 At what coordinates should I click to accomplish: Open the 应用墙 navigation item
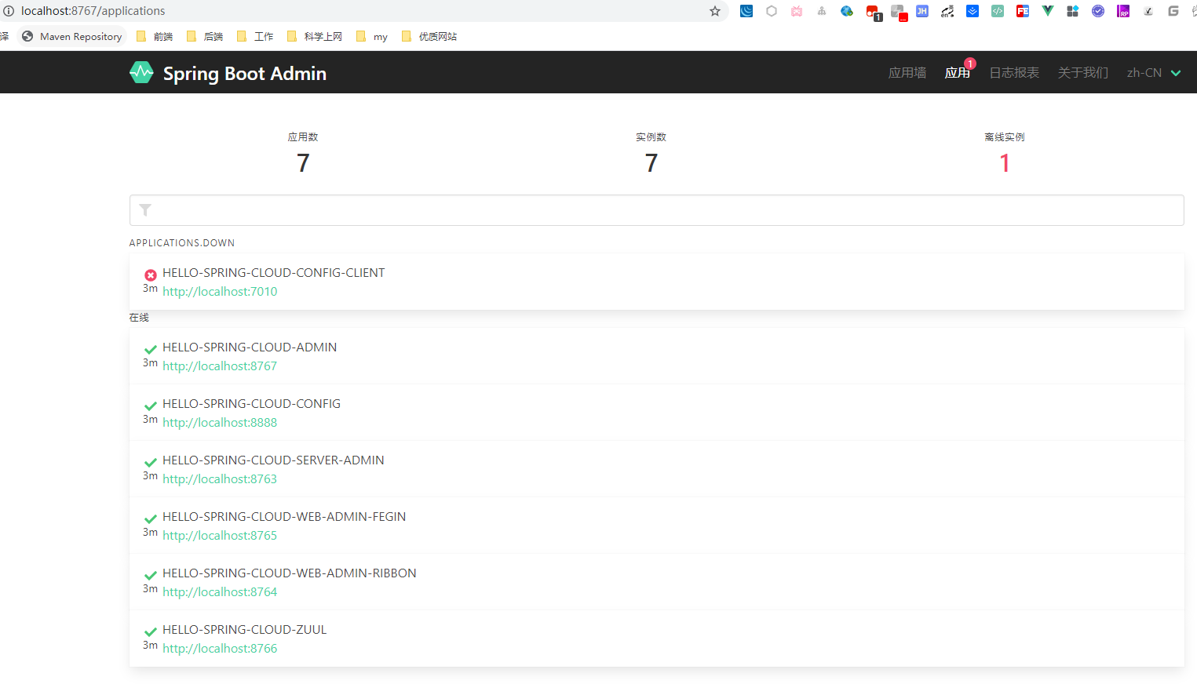[x=907, y=72]
